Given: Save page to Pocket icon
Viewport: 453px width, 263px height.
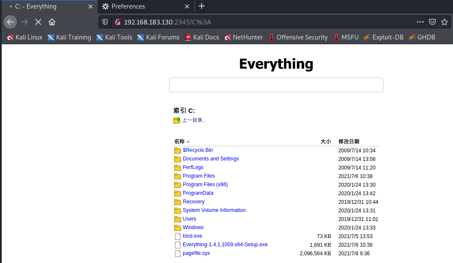Looking at the screenshot, I should (432, 21).
